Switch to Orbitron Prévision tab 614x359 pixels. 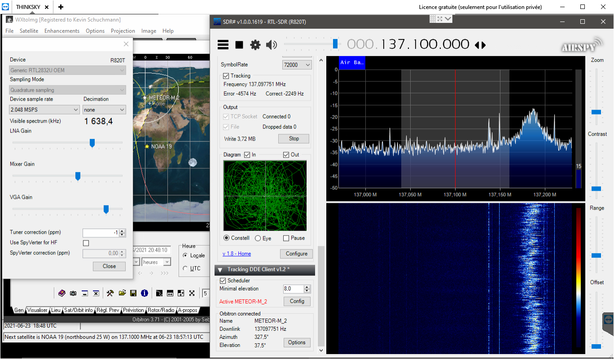click(134, 310)
